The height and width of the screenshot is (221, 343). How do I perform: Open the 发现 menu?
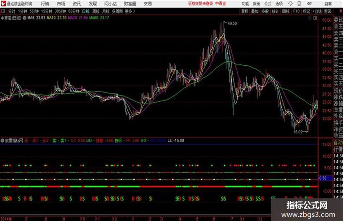point(93,4)
